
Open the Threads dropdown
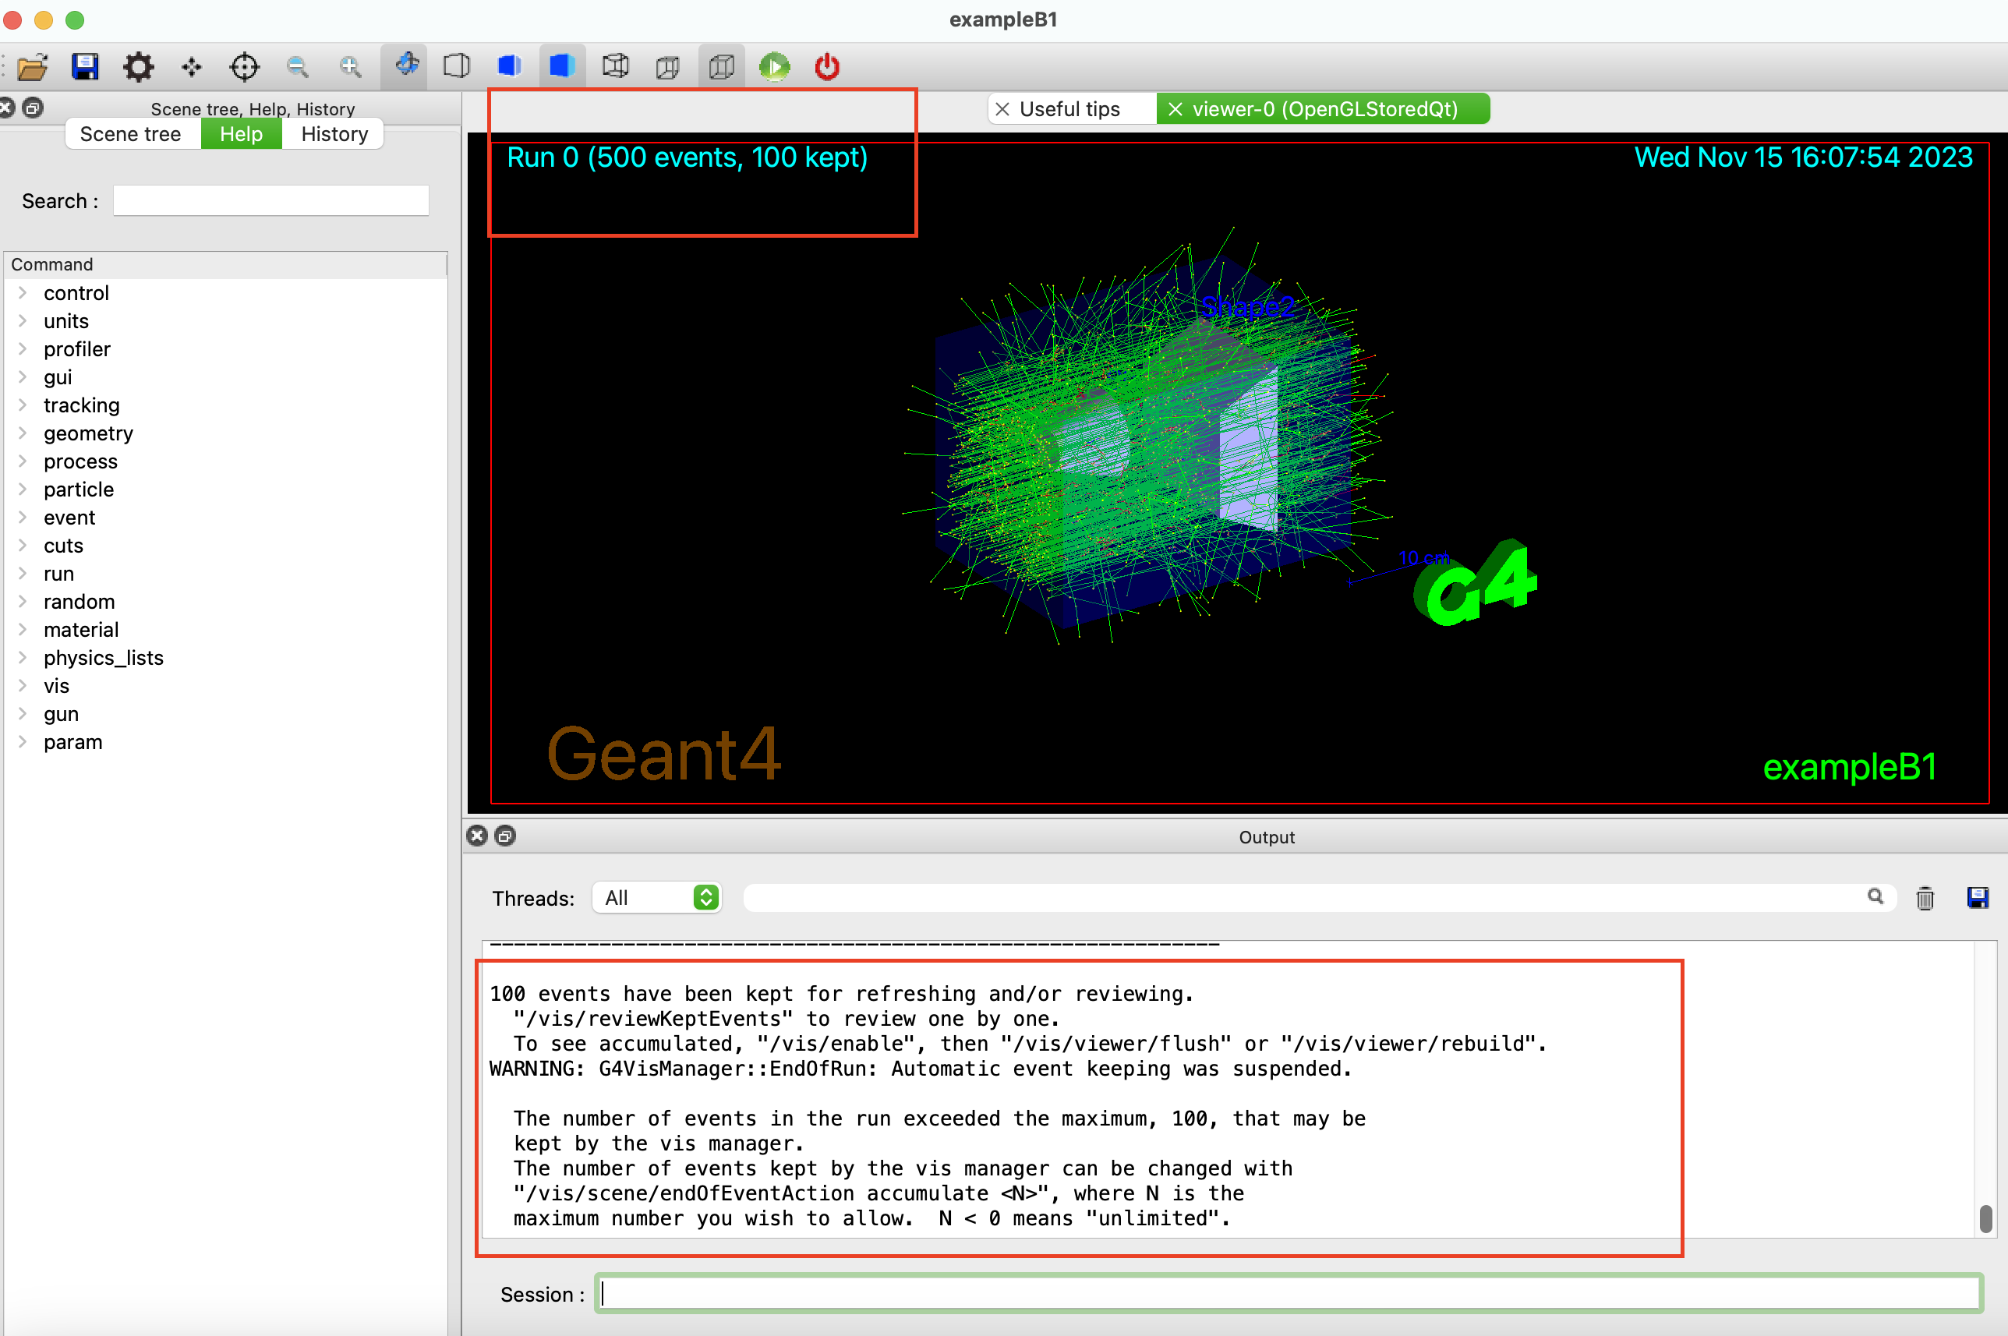[657, 897]
